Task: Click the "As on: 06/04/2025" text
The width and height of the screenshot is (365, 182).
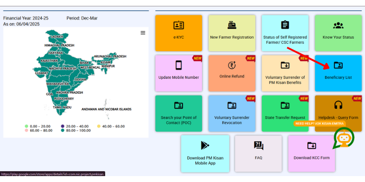Action: click(21, 24)
